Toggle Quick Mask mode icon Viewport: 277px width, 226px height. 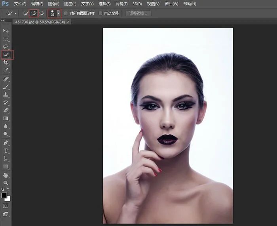click(6, 206)
